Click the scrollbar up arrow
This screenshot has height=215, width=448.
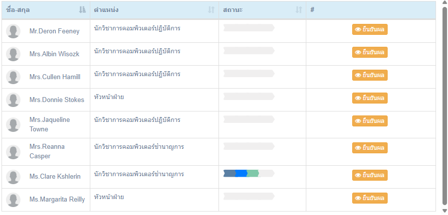coord(445,2)
